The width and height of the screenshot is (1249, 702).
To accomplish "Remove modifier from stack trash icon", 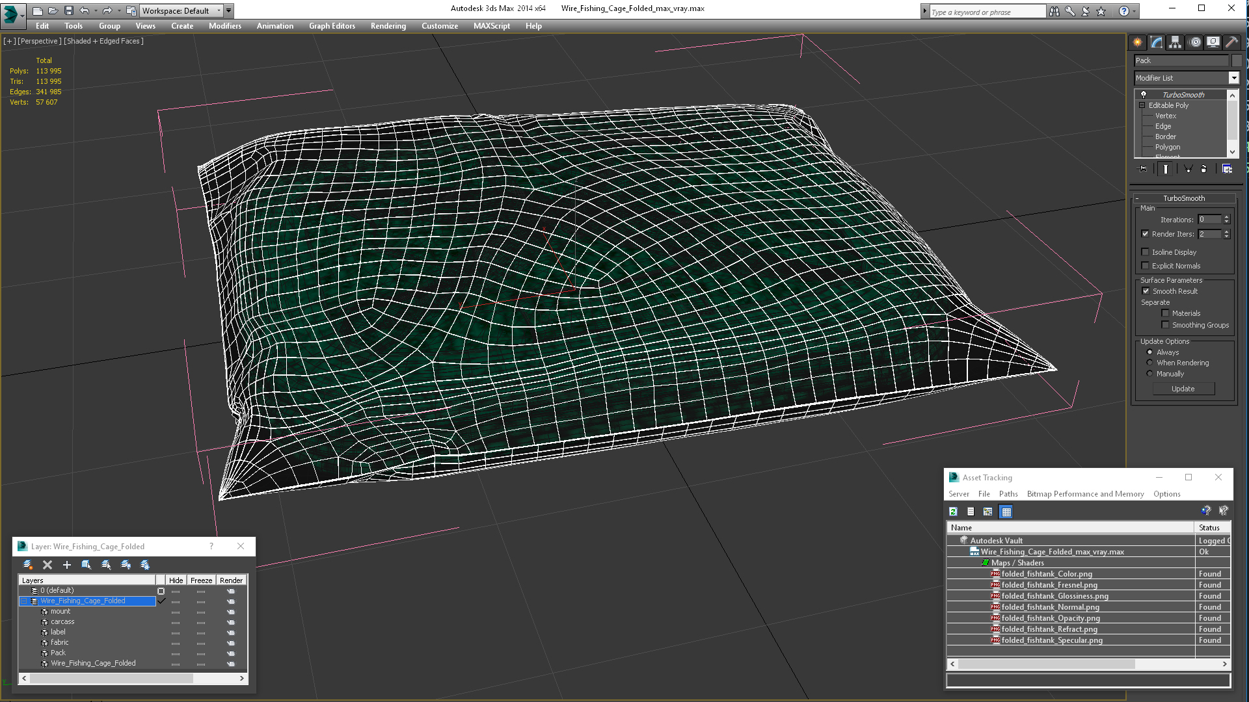I will [1203, 169].
